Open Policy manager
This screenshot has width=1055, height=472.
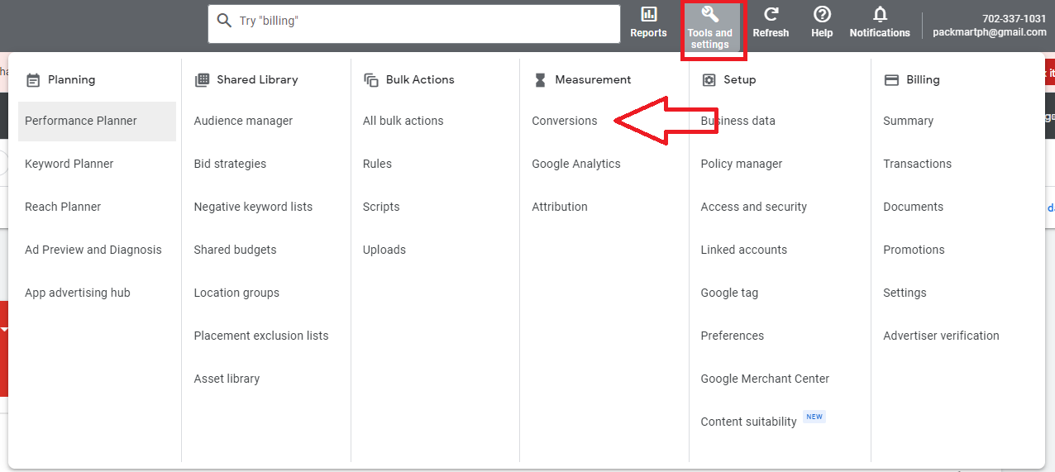click(x=742, y=164)
